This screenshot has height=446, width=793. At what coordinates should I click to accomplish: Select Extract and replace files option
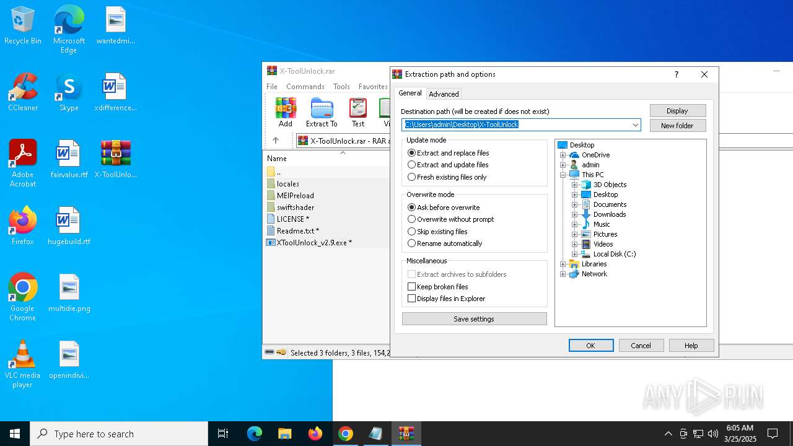click(448, 153)
